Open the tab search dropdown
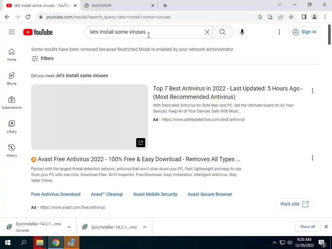The width and height of the screenshot is (332, 249). [279, 5]
